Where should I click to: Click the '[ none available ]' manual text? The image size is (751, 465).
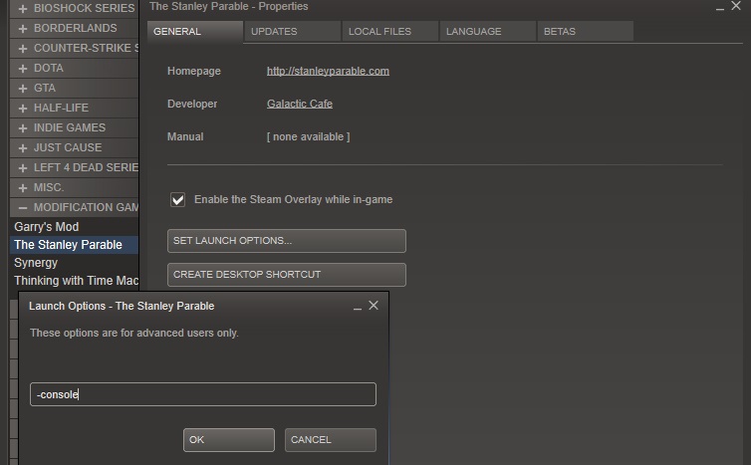pos(308,136)
